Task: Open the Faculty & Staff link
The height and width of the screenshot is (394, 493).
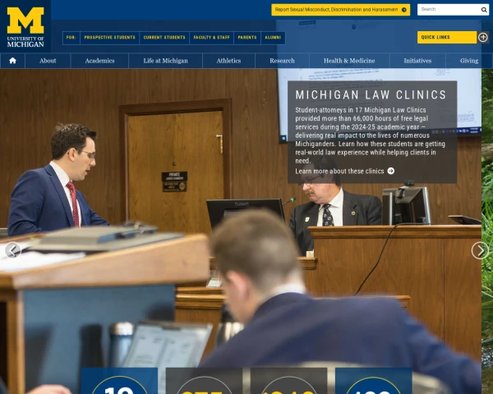Action: [212, 38]
